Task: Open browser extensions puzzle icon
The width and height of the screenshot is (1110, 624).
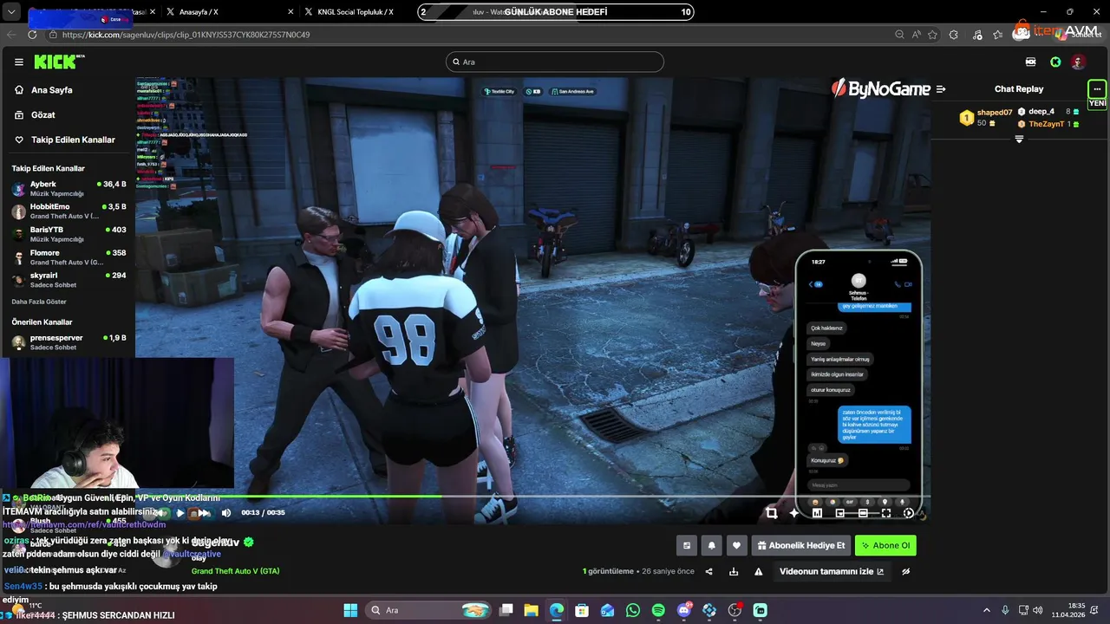Action: [x=954, y=35]
